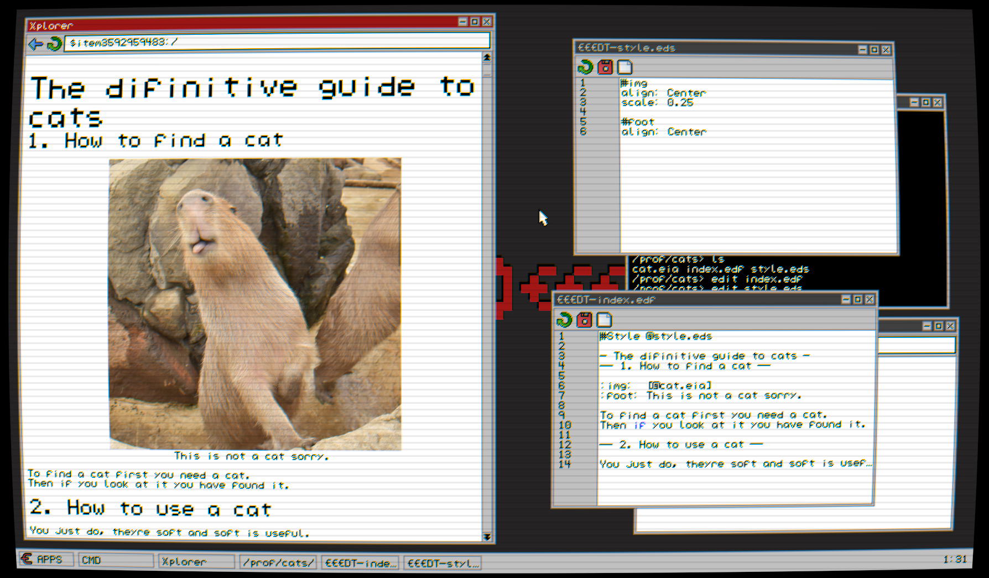Switch to EEEDT-inde… taskbar entry
Viewport: 989px width, 578px height.
tap(360, 563)
